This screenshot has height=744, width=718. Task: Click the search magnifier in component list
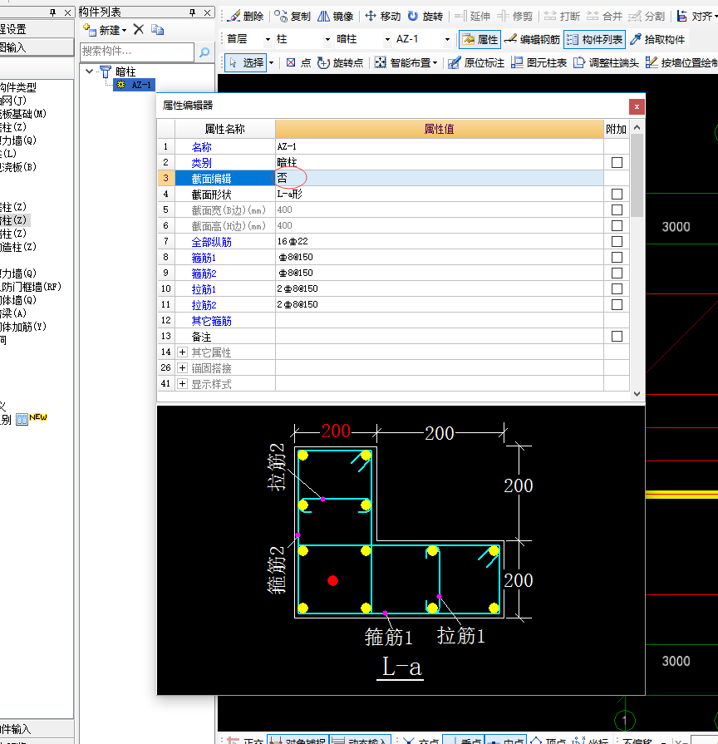204,52
